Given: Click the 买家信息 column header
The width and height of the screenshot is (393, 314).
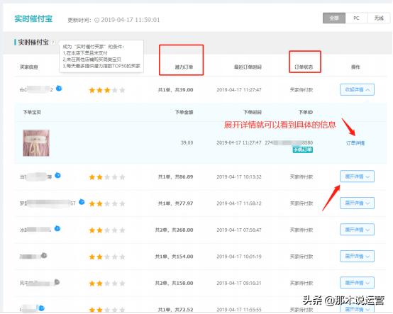Looking at the screenshot, I should [x=29, y=67].
